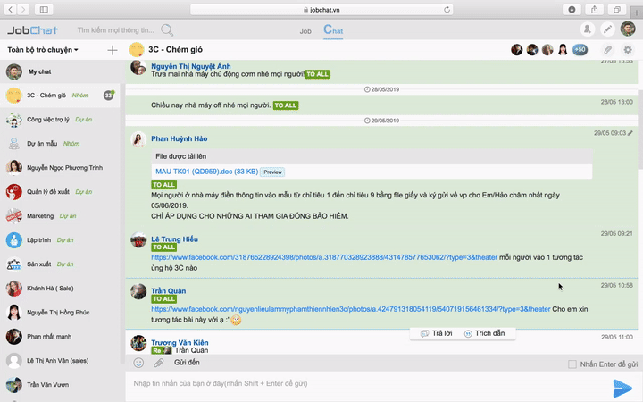Click the 'Trả lời' reply button
Viewport: 643px width, 402px height.
point(435,333)
